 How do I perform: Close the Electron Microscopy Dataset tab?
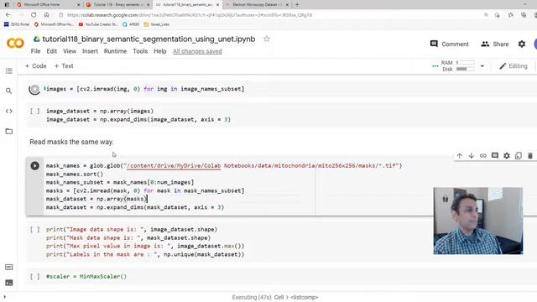tap(287, 5)
